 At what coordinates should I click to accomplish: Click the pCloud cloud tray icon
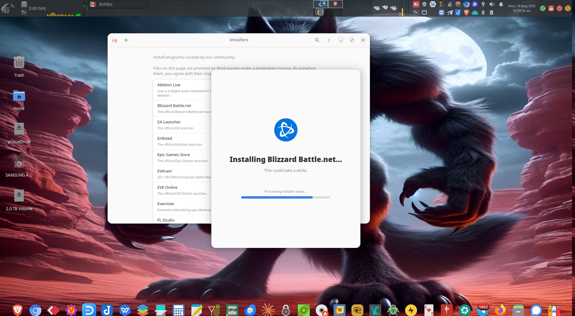coord(475,13)
